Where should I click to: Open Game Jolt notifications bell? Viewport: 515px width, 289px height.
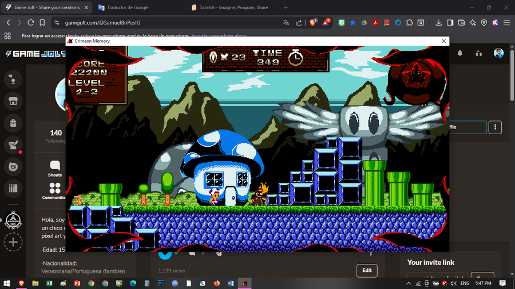click(460, 53)
